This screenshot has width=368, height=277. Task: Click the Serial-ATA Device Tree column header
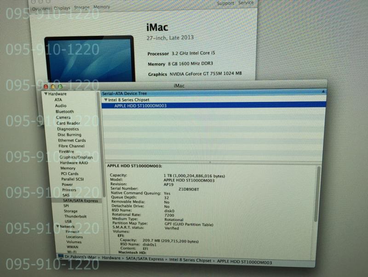coord(213,94)
